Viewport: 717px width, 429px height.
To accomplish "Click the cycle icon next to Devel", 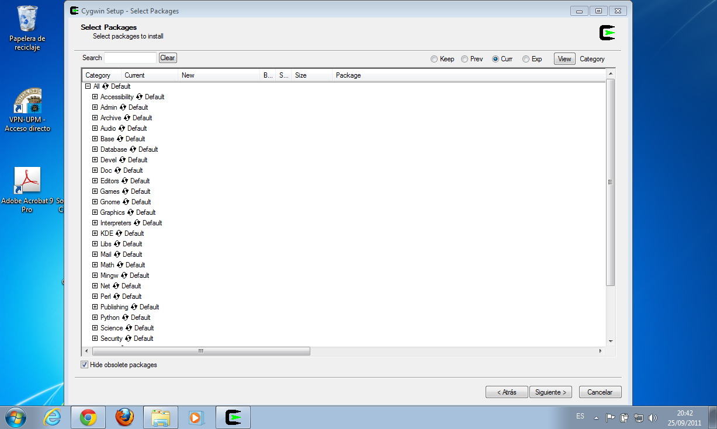I will (123, 160).
